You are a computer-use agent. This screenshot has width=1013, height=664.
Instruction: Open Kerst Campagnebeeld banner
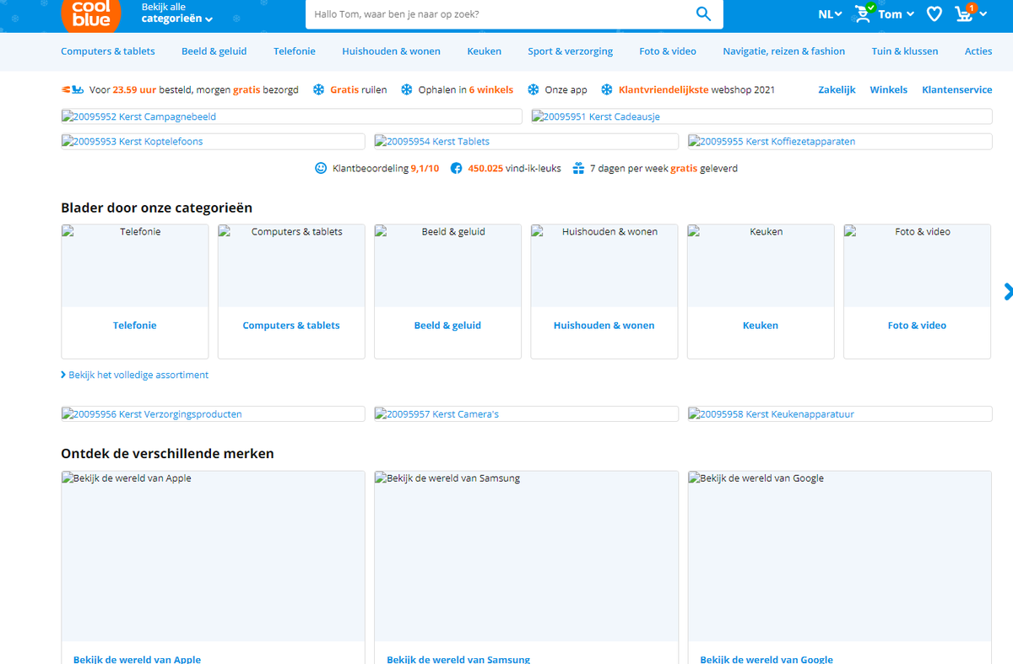291,116
